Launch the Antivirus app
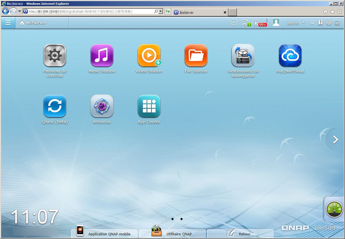This screenshot has height=239, width=345. [x=102, y=106]
